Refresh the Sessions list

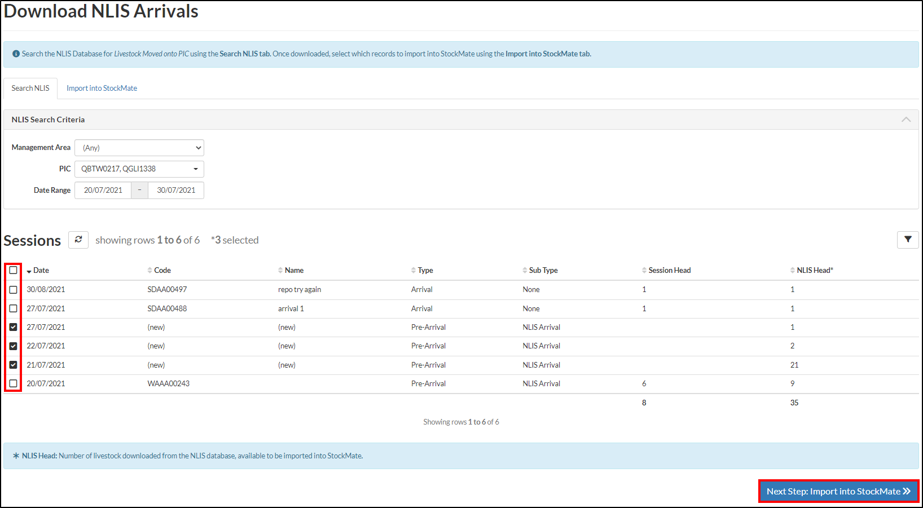tap(78, 240)
